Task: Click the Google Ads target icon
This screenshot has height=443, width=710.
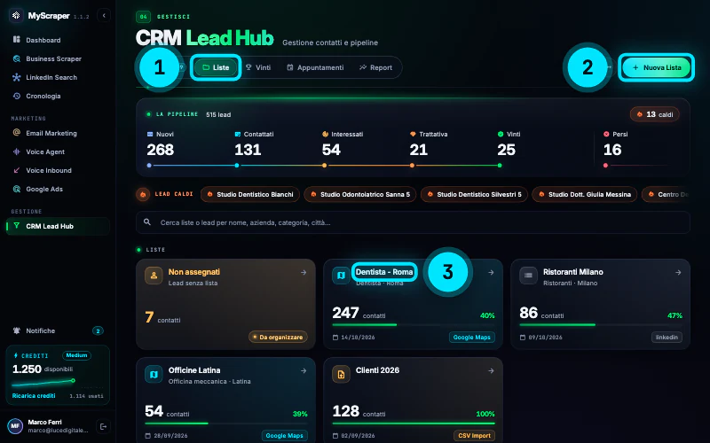Action: pos(17,189)
